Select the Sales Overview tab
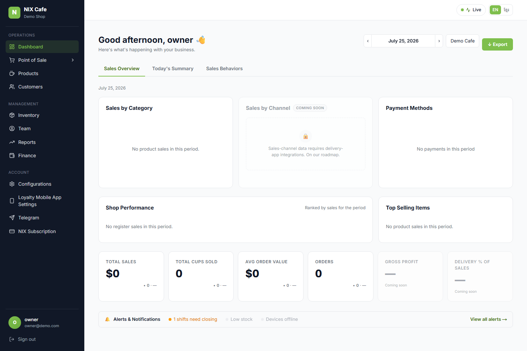 [122, 68]
